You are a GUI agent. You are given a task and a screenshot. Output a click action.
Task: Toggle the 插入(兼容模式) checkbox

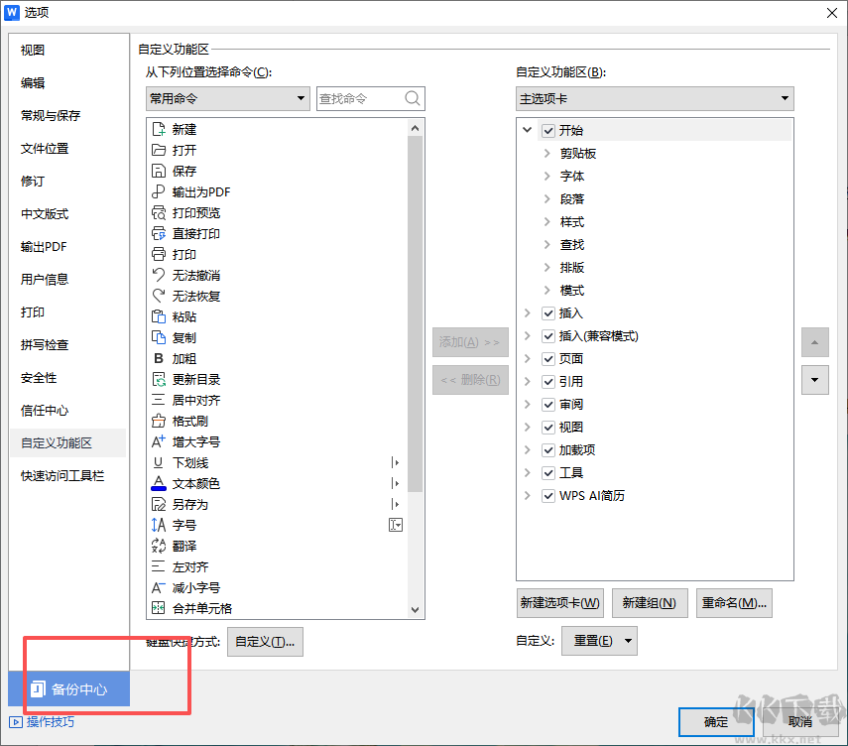point(548,336)
